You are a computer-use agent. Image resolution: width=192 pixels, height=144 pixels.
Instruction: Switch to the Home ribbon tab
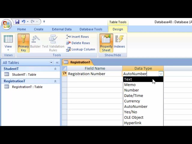tap(22, 29)
